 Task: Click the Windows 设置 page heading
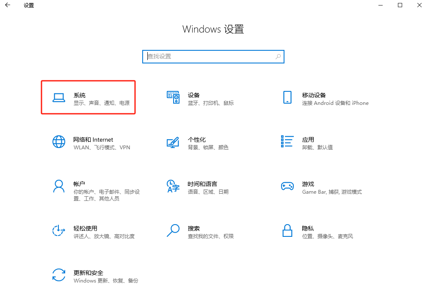[x=213, y=29]
